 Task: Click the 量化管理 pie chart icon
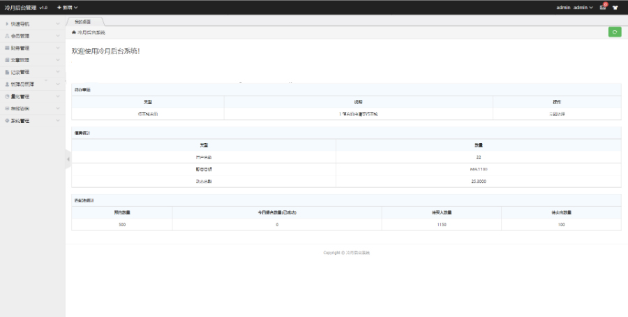(7, 96)
